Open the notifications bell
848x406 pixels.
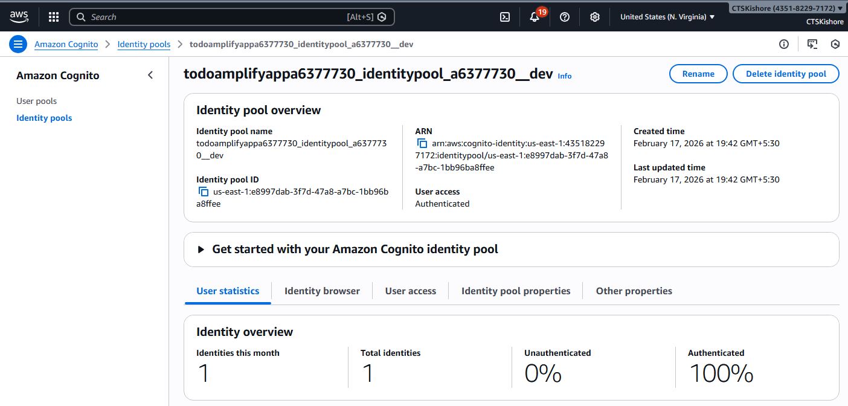(535, 17)
